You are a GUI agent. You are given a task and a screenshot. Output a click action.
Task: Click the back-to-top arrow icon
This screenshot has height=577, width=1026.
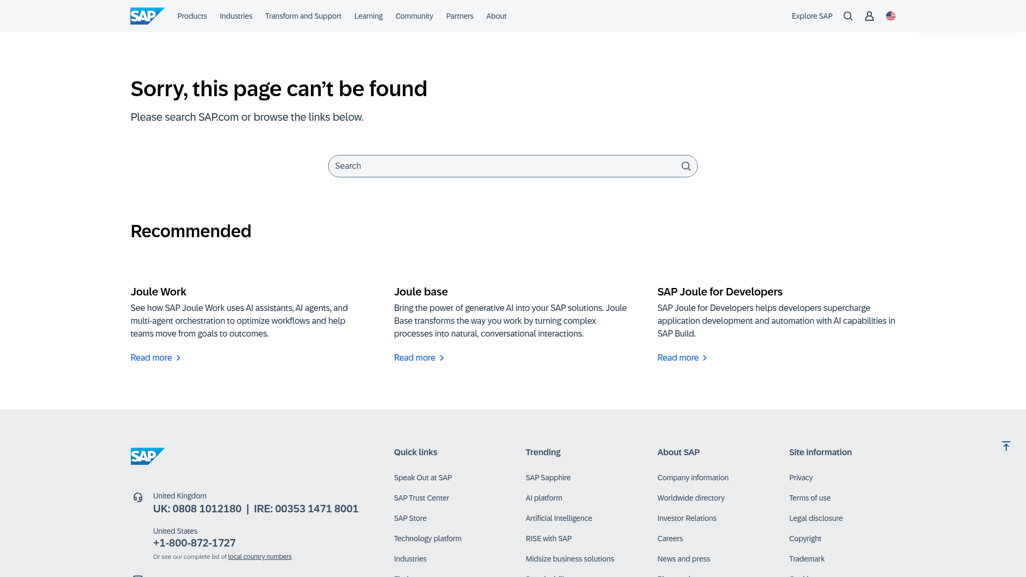(1006, 446)
